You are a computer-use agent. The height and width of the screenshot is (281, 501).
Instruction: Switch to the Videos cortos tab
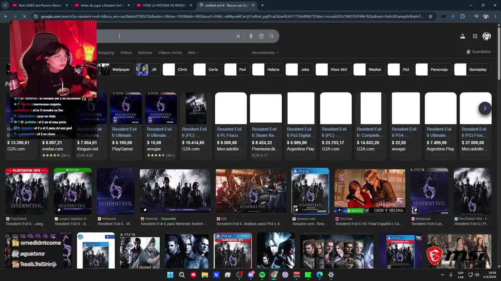(x=170, y=53)
